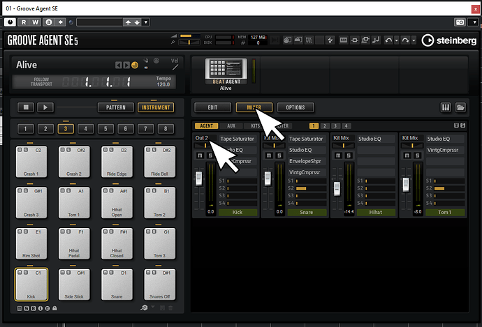Open preset management dropdown arrow
The height and width of the screenshot is (327, 482).
click(146, 22)
